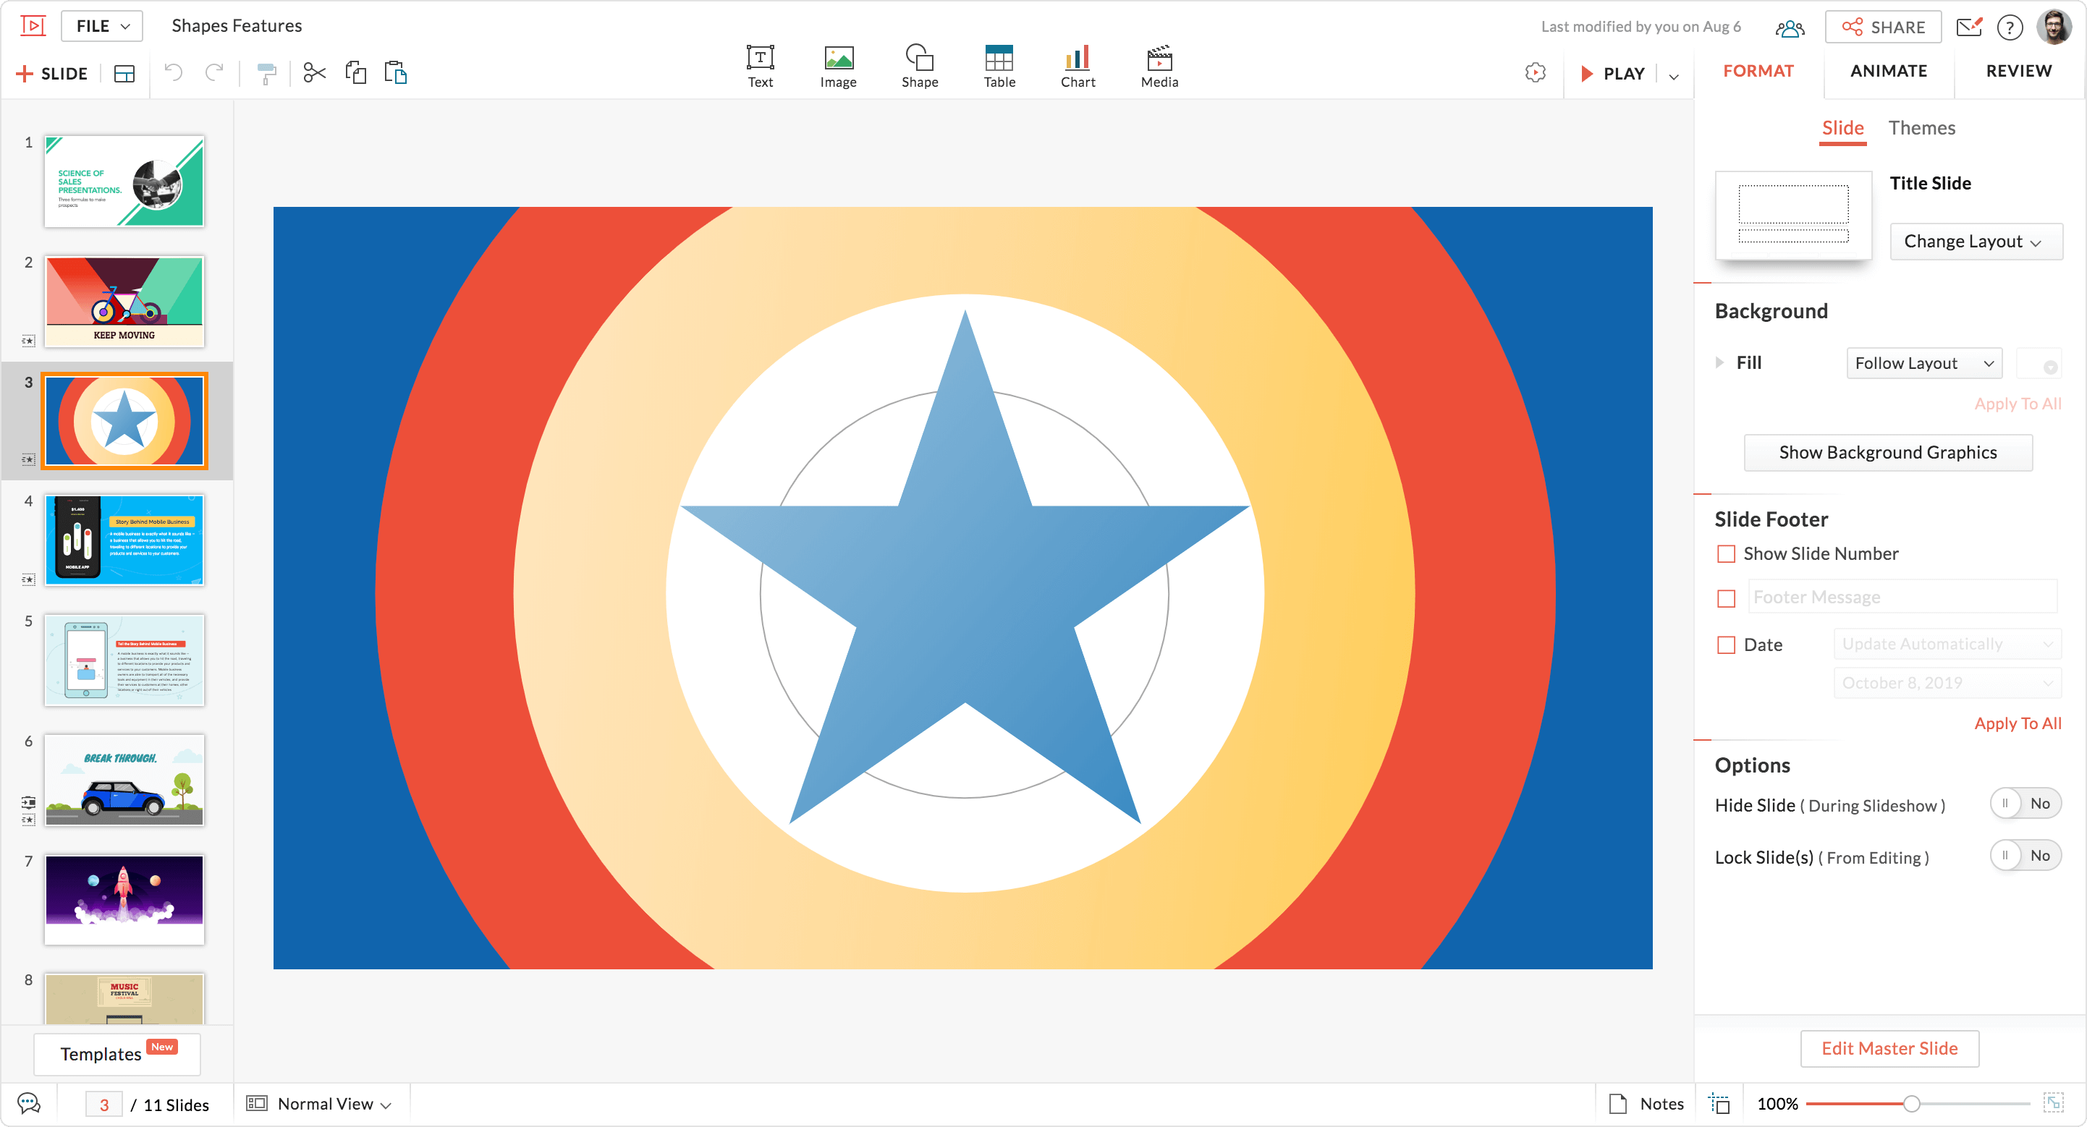The width and height of the screenshot is (2087, 1127).
Task: Click Show Background Graphics button
Action: [1888, 453]
